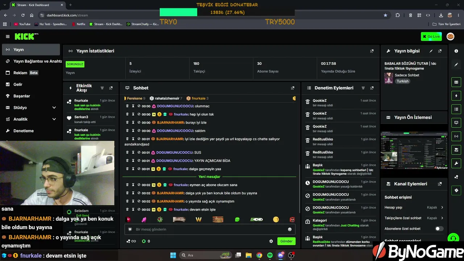Click the Kick logo
Screen dimensions: 464x261
[x=26, y=36]
